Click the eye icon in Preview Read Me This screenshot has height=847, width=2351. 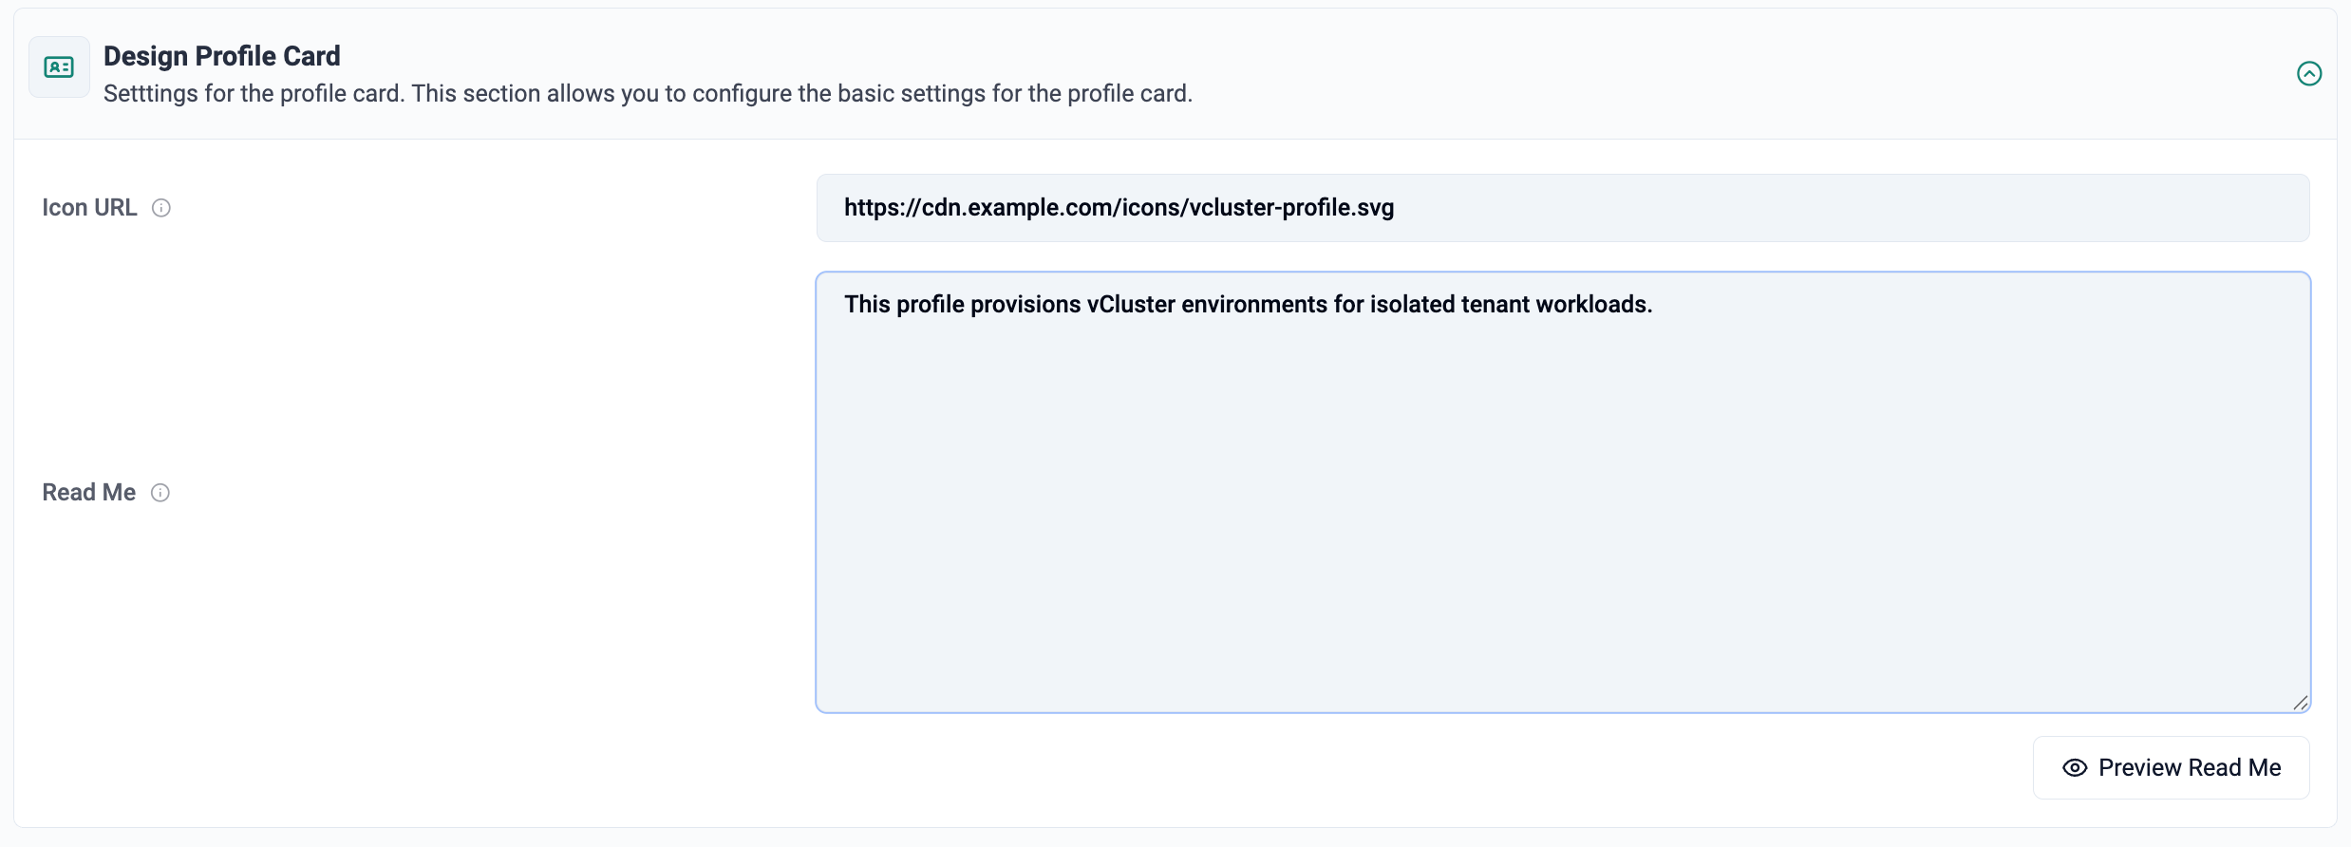[x=2075, y=768]
